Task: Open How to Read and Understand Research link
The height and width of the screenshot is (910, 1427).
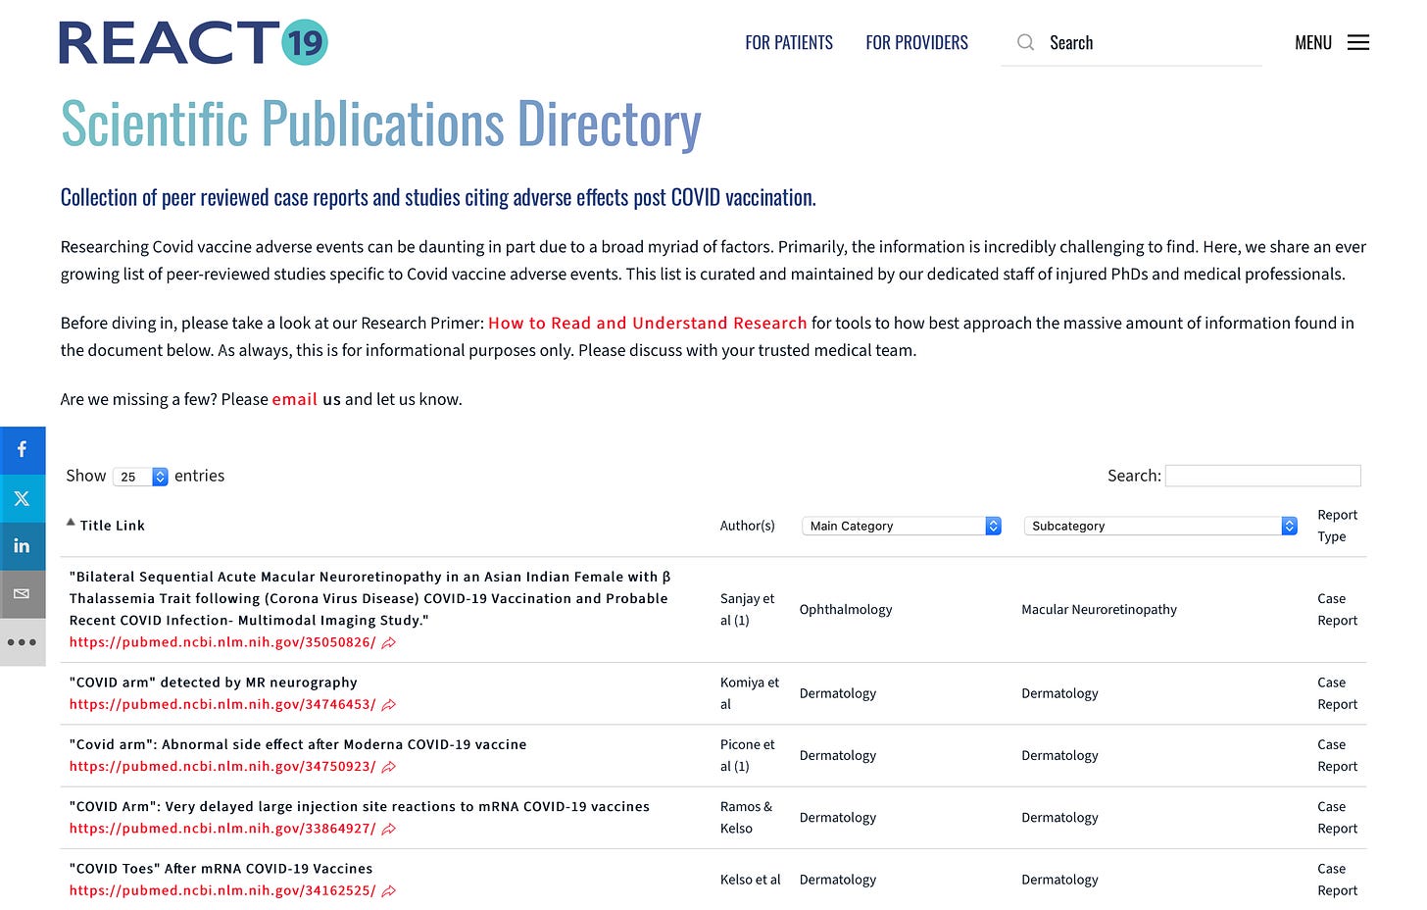Action: tap(647, 323)
